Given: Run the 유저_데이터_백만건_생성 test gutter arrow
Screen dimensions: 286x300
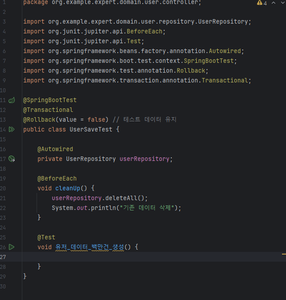Looking at the screenshot, I should click(x=12, y=247).
